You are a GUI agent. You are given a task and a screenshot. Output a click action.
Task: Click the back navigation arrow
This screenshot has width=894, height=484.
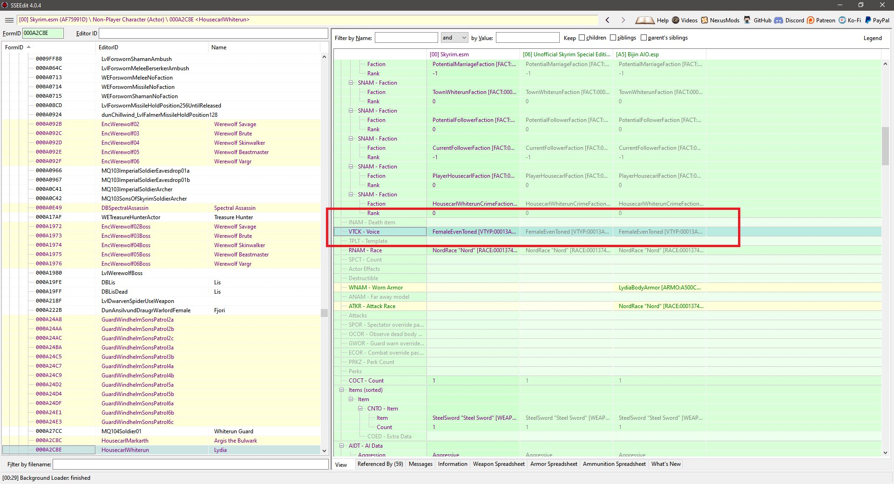click(607, 20)
